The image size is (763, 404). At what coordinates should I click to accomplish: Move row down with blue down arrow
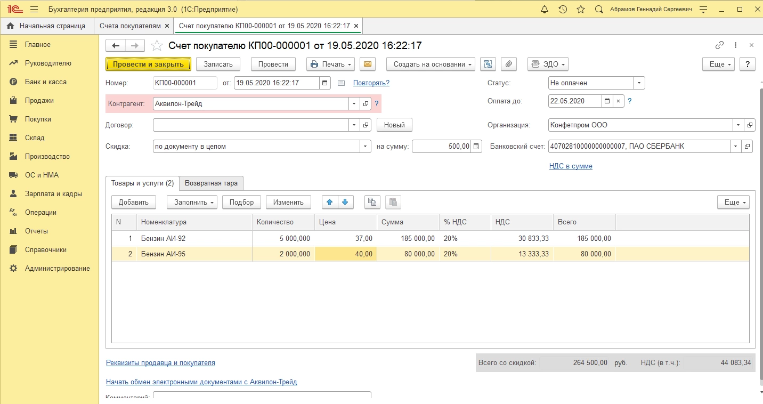pyautogui.click(x=345, y=202)
